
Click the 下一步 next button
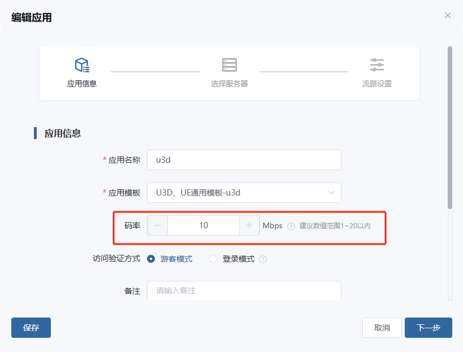point(429,328)
